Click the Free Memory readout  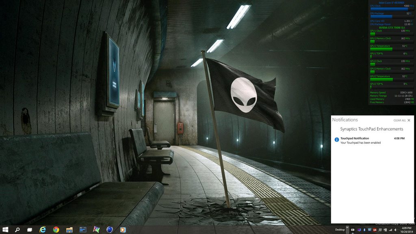click(391, 102)
